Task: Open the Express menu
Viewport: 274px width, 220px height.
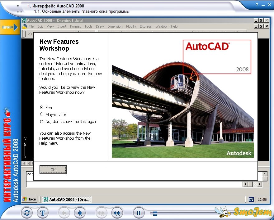Action: 146,26
